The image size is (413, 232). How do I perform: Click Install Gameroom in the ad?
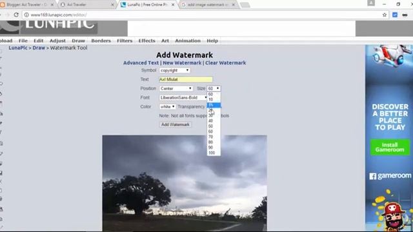[390, 148]
